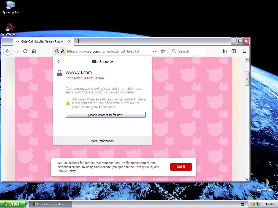278x208 pixels.
Task: Click the site information icon in address bar
Action: [x=57, y=51]
